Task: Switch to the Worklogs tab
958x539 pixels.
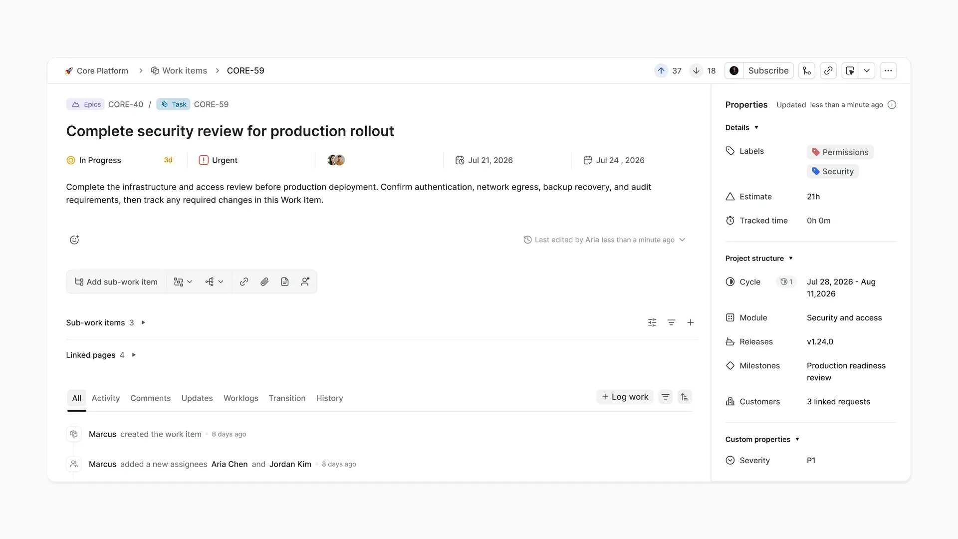Action: point(241,398)
